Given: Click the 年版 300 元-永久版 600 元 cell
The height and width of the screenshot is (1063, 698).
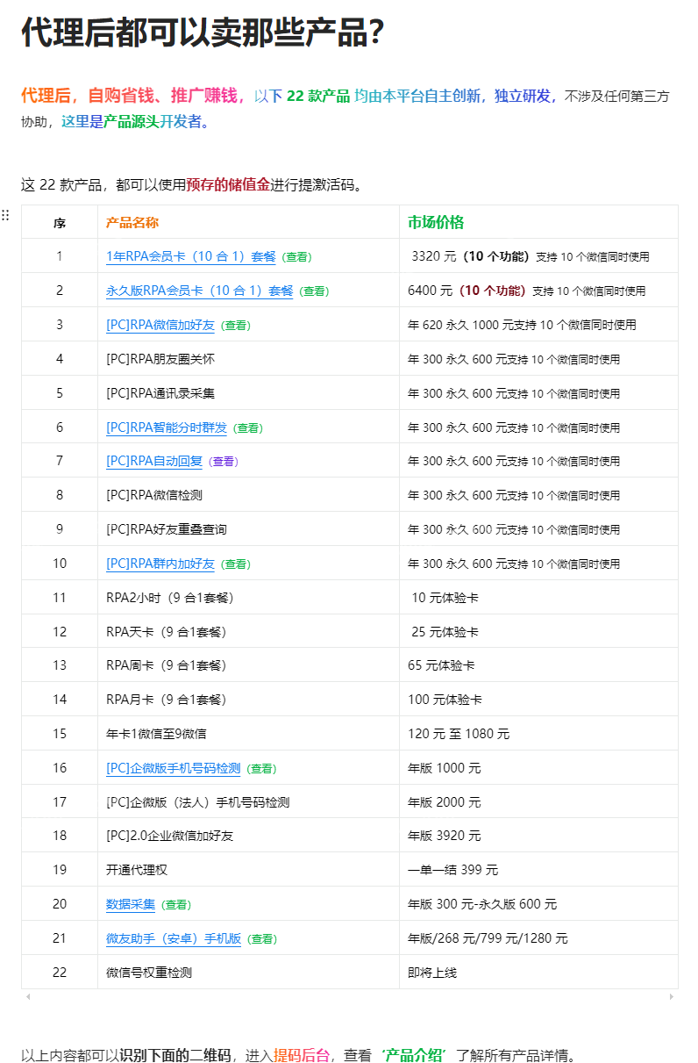Looking at the screenshot, I should pos(538,904).
